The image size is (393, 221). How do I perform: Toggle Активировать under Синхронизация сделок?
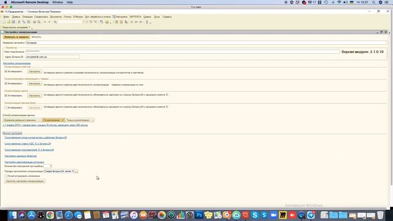6,96
